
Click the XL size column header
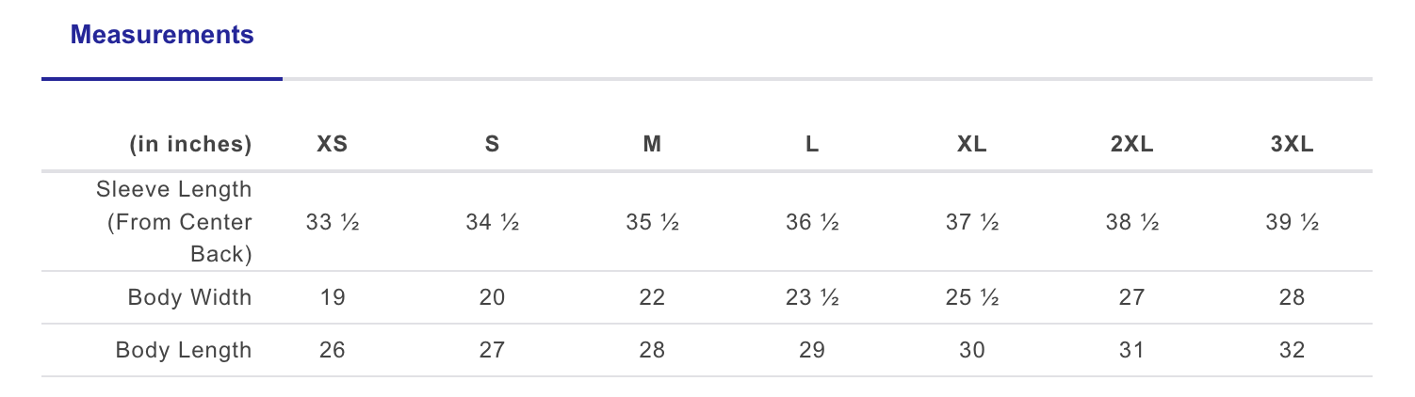(x=971, y=145)
